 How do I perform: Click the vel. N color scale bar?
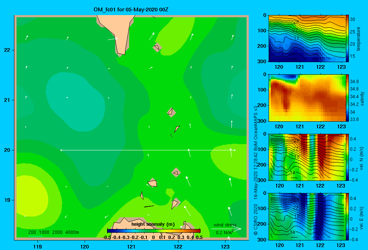click(347, 157)
